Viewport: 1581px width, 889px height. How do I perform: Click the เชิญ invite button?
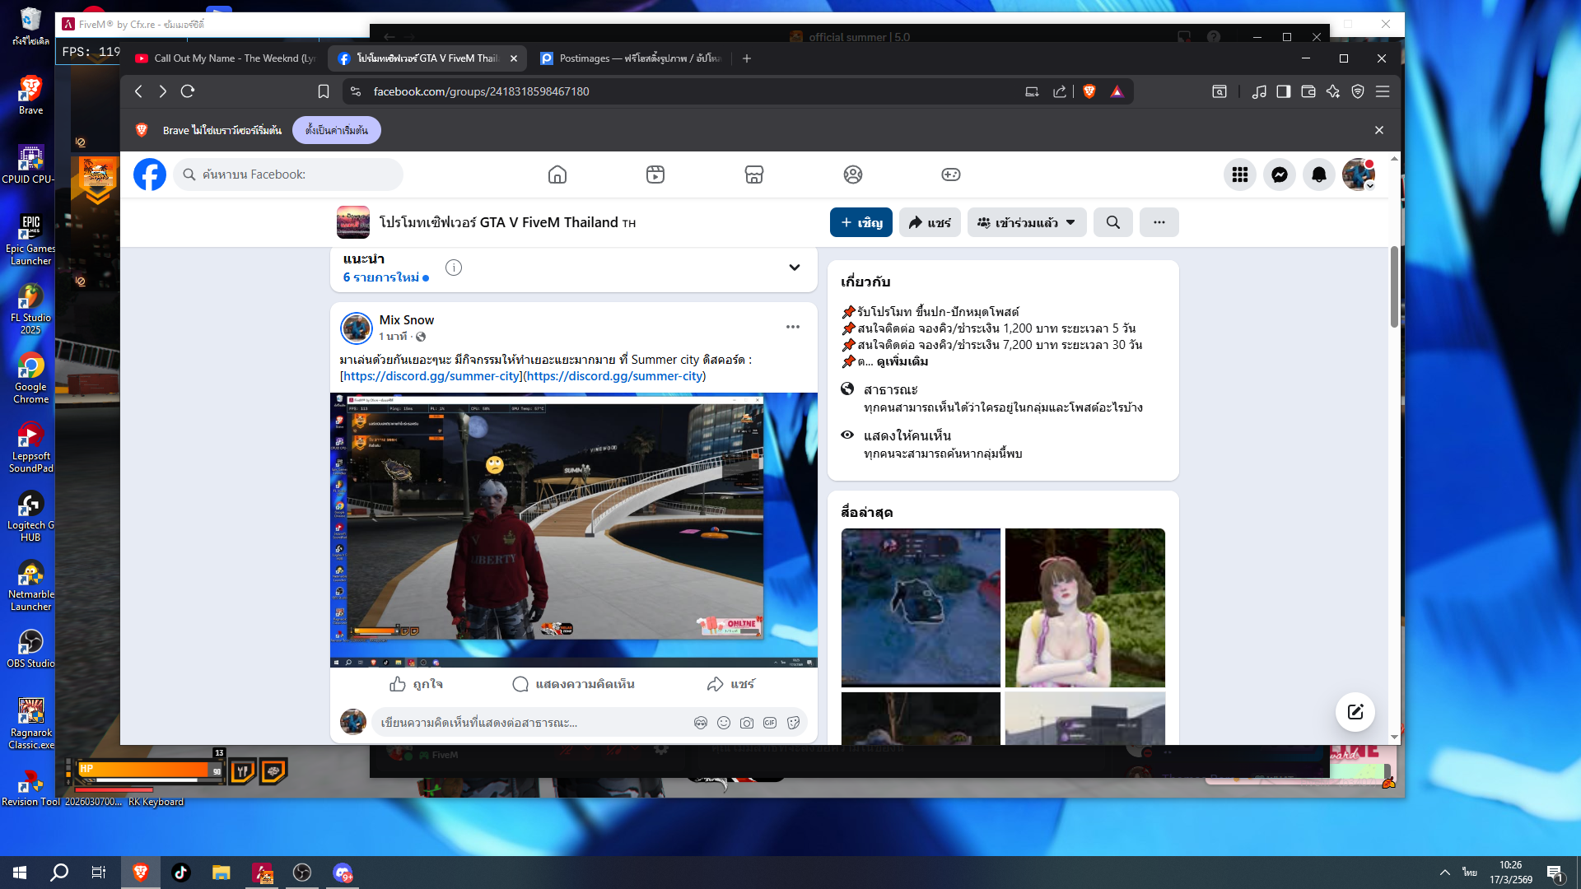860,222
